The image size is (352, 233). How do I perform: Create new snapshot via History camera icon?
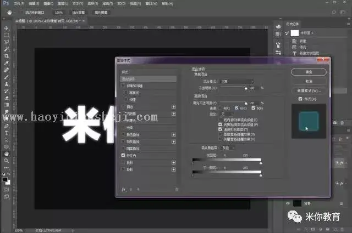click(x=335, y=123)
